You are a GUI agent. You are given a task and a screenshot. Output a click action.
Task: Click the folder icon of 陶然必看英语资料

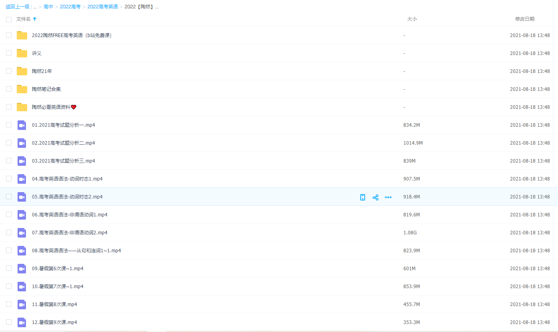pyautogui.click(x=22, y=107)
